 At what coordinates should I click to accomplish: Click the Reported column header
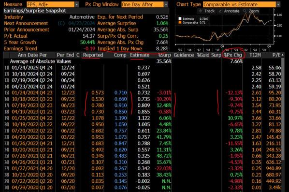(x=93, y=55)
